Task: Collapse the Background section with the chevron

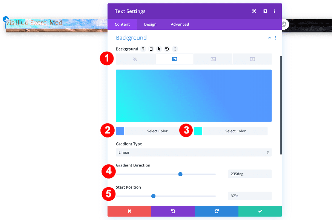Action: (269, 38)
